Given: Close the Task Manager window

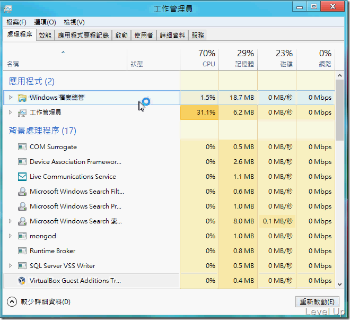Looking at the screenshot, I should pyautogui.click(x=332, y=7).
